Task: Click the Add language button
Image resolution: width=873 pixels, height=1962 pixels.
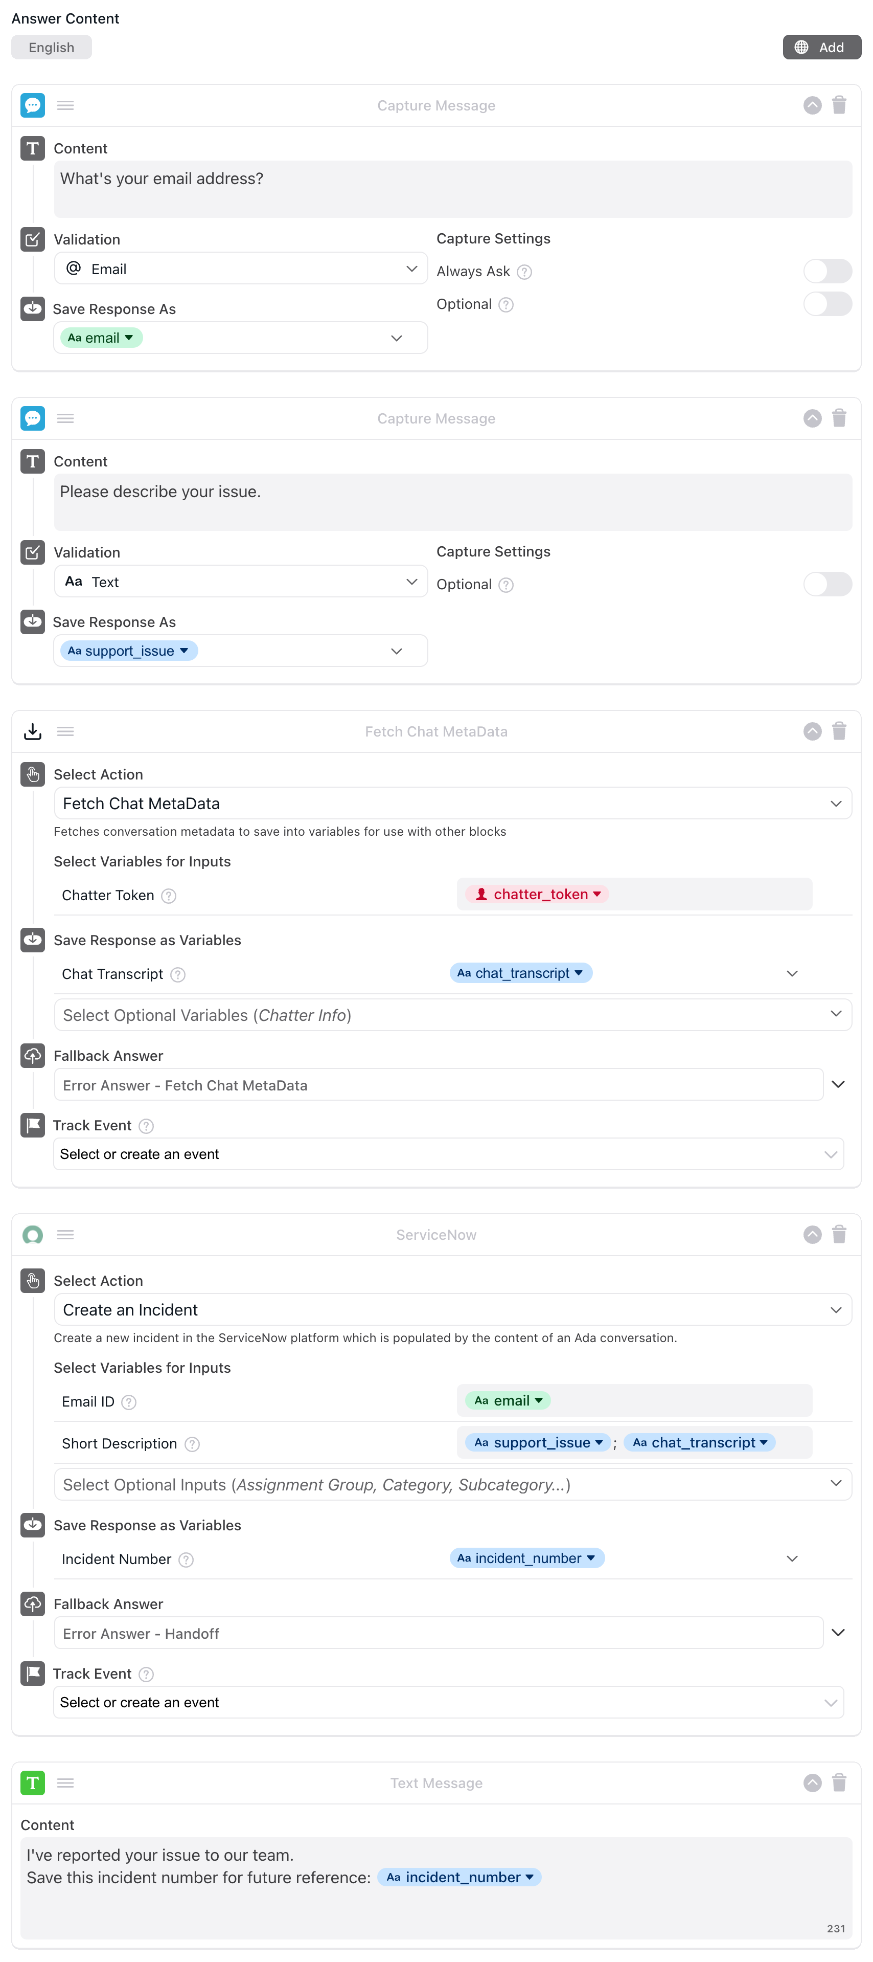Action: (x=821, y=47)
